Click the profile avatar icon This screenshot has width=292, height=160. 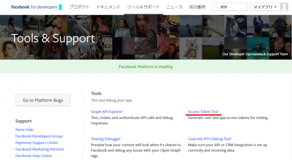click(x=284, y=7)
